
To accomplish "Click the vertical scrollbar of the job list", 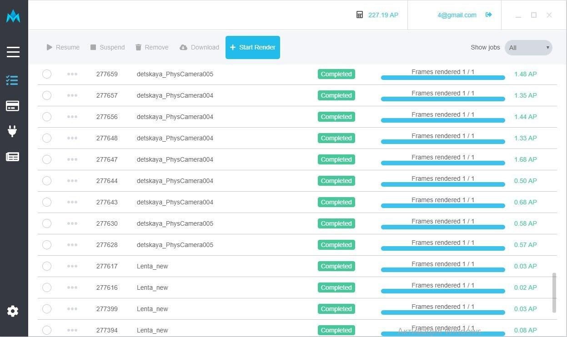I will [x=554, y=292].
